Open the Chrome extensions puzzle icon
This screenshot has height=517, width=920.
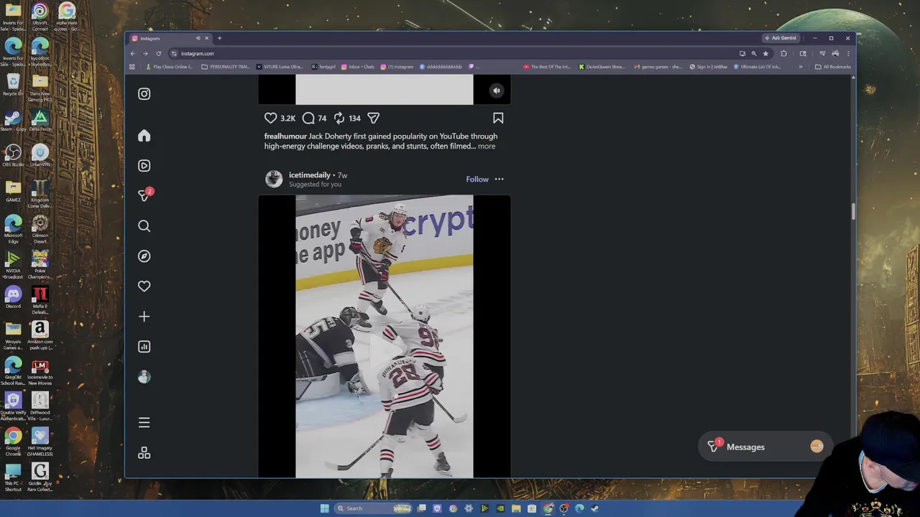[783, 53]
